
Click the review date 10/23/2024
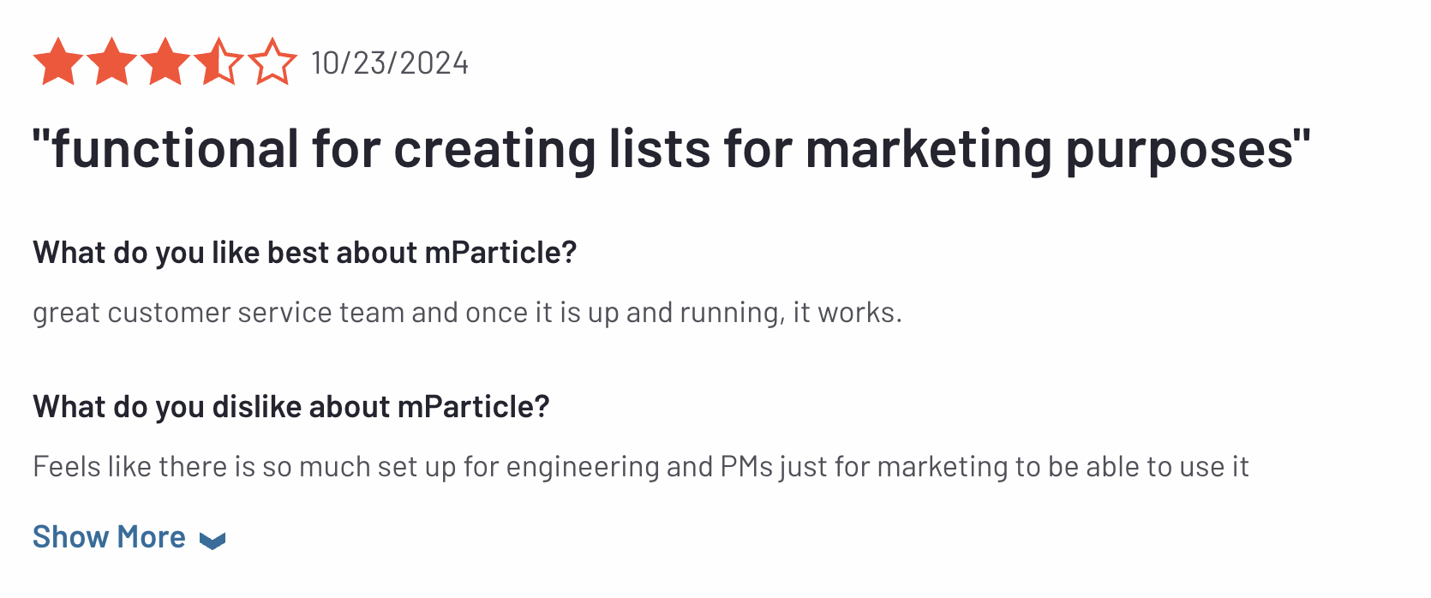coord(390,63)
